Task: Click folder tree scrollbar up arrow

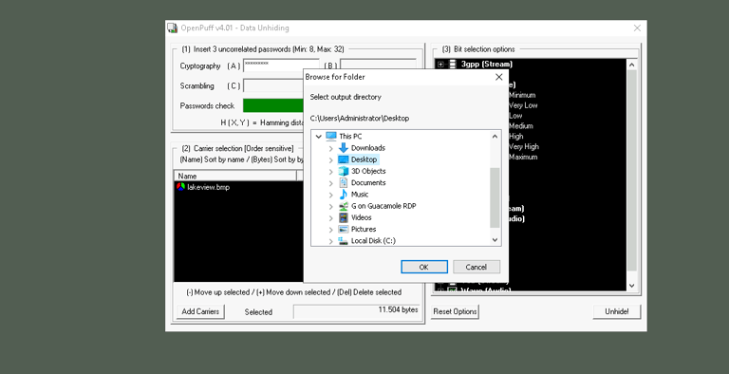Action: [495, 137]
